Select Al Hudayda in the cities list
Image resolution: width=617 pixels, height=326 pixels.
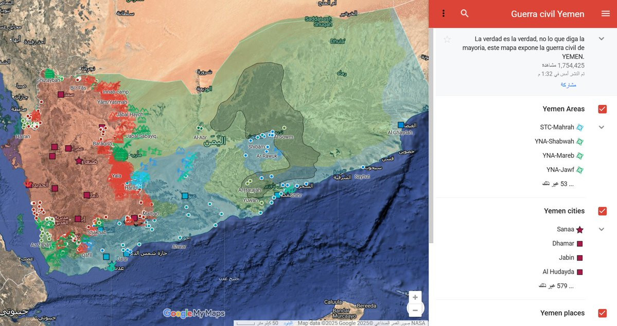(x=562, y=271)
